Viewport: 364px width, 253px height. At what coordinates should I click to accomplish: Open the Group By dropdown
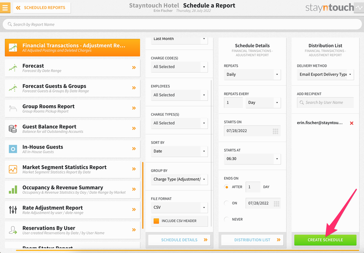click(x=179, y=179)
